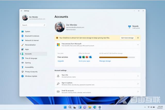
Task: Open PowerPoint web app icon
Action: (87, 57)
